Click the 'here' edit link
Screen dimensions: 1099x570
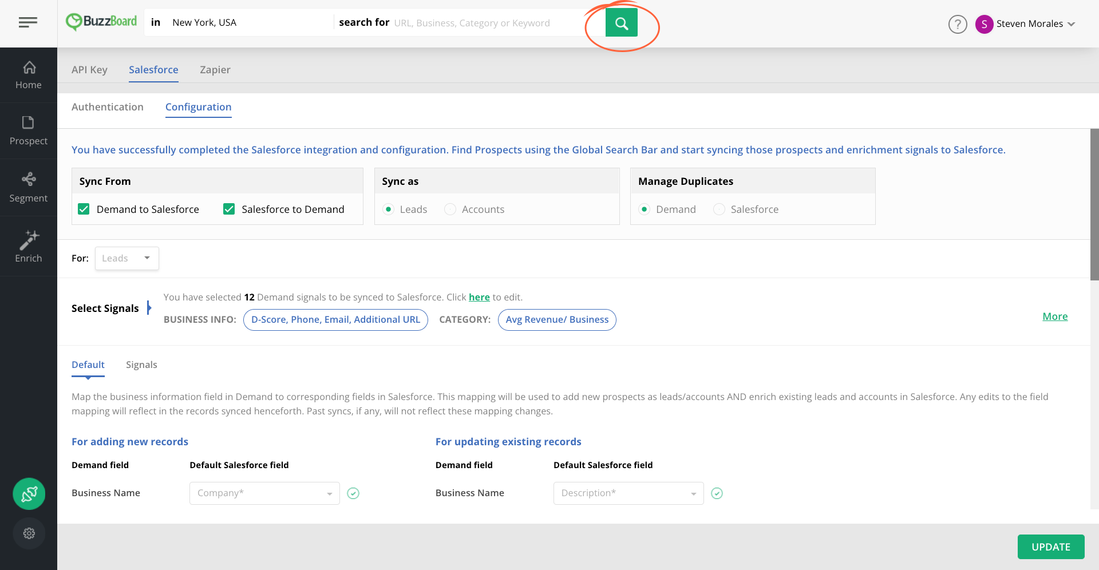point(479,298)
